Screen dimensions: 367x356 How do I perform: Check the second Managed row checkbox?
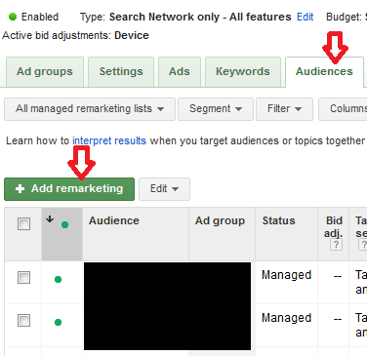(23, 320)
